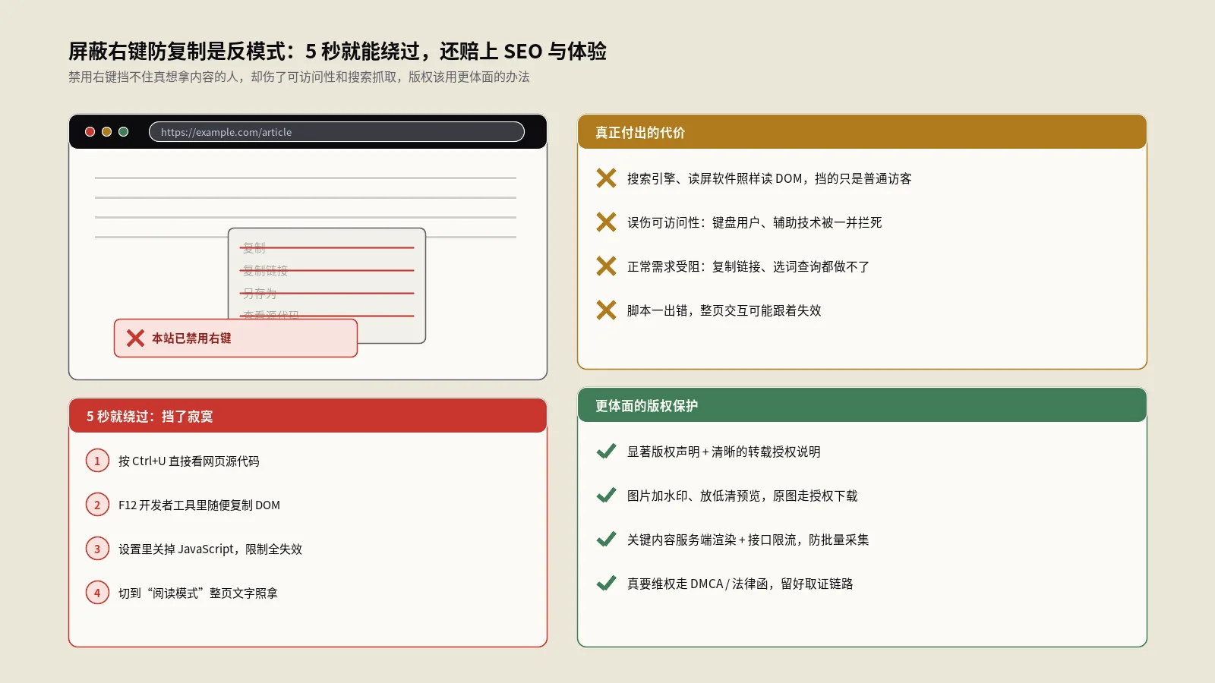Viewport: 1215px width, 683px height.
Task: Click the checkmark beside 显著版权声明
Action: point(606,452)
